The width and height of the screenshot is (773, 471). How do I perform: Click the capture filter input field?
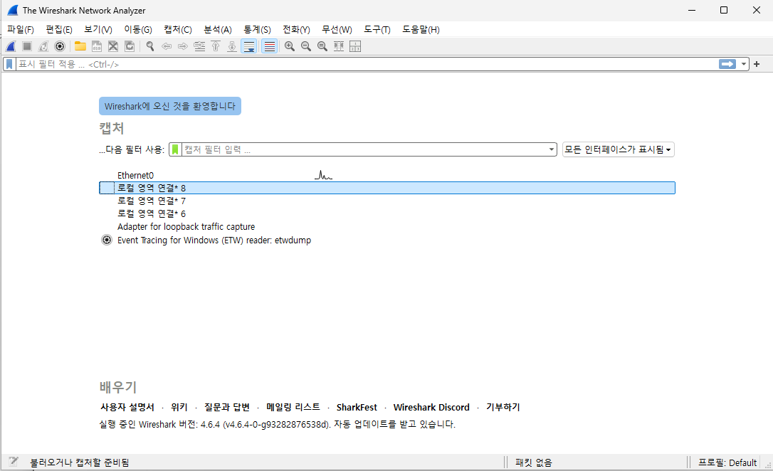point(365,149)
